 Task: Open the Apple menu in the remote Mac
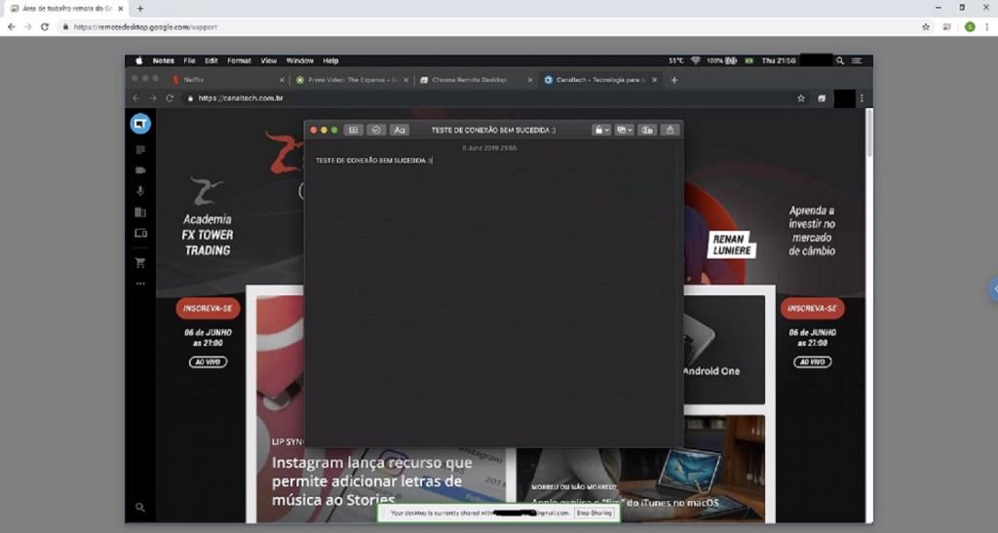tap(138, 60)
